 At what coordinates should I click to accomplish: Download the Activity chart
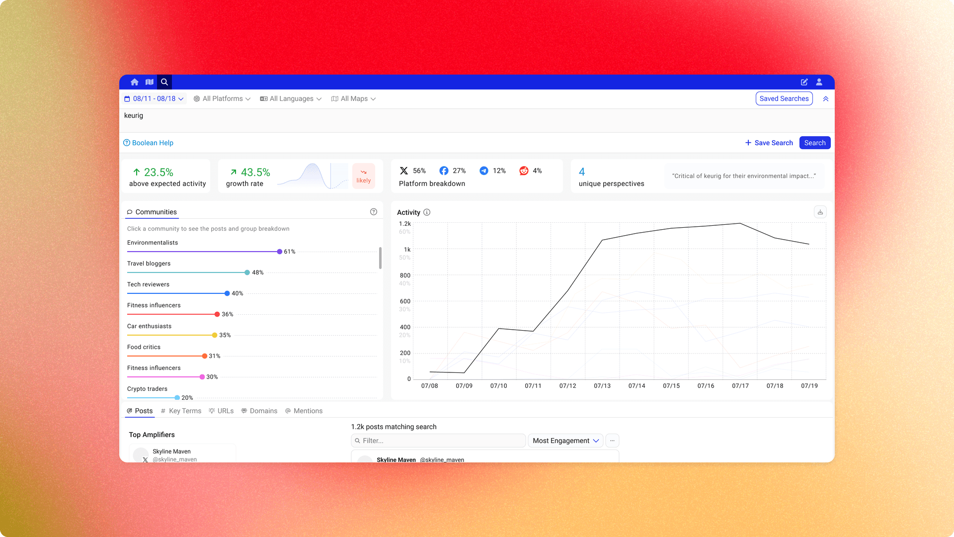[820, 212]
